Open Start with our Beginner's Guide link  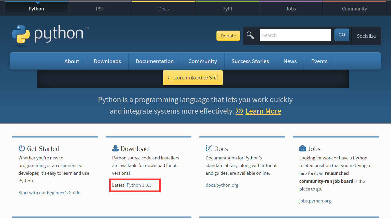click(49, 193)
